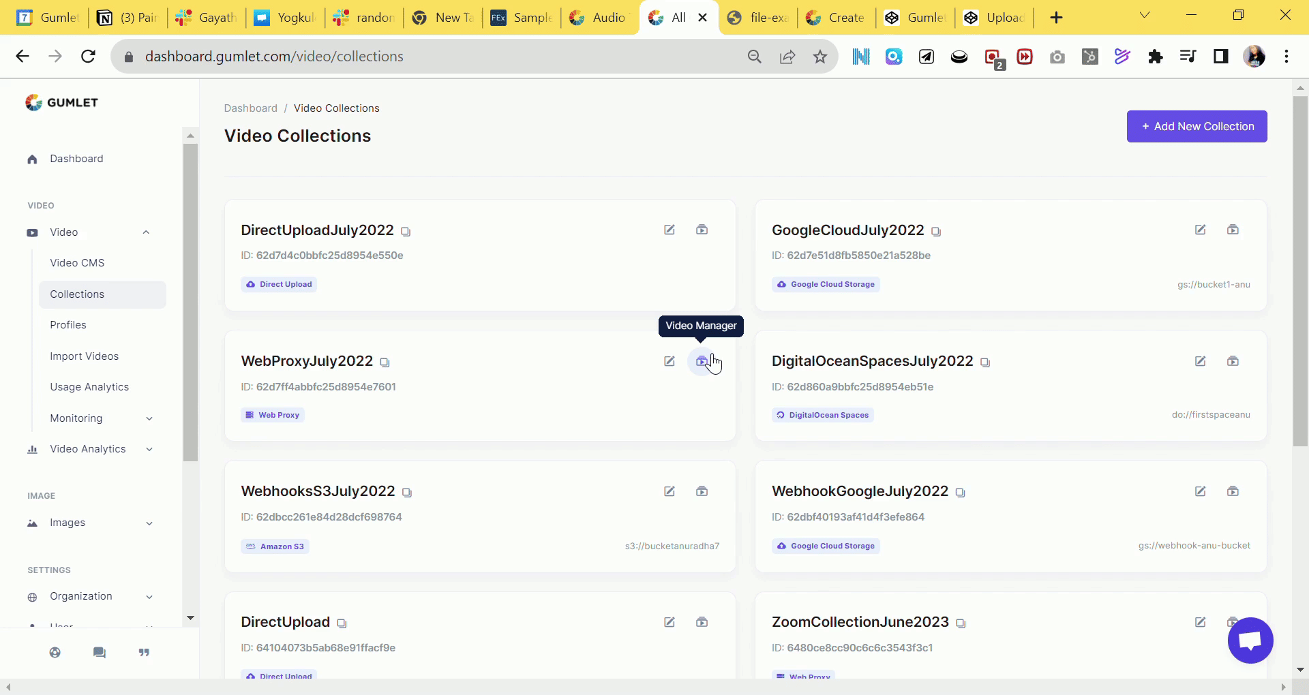Image resolution: width=1309 pixels, height=695 pixels.
Task: Expand the Monitoring submenu
Action: pyautogui.click(x=149, y=418)
